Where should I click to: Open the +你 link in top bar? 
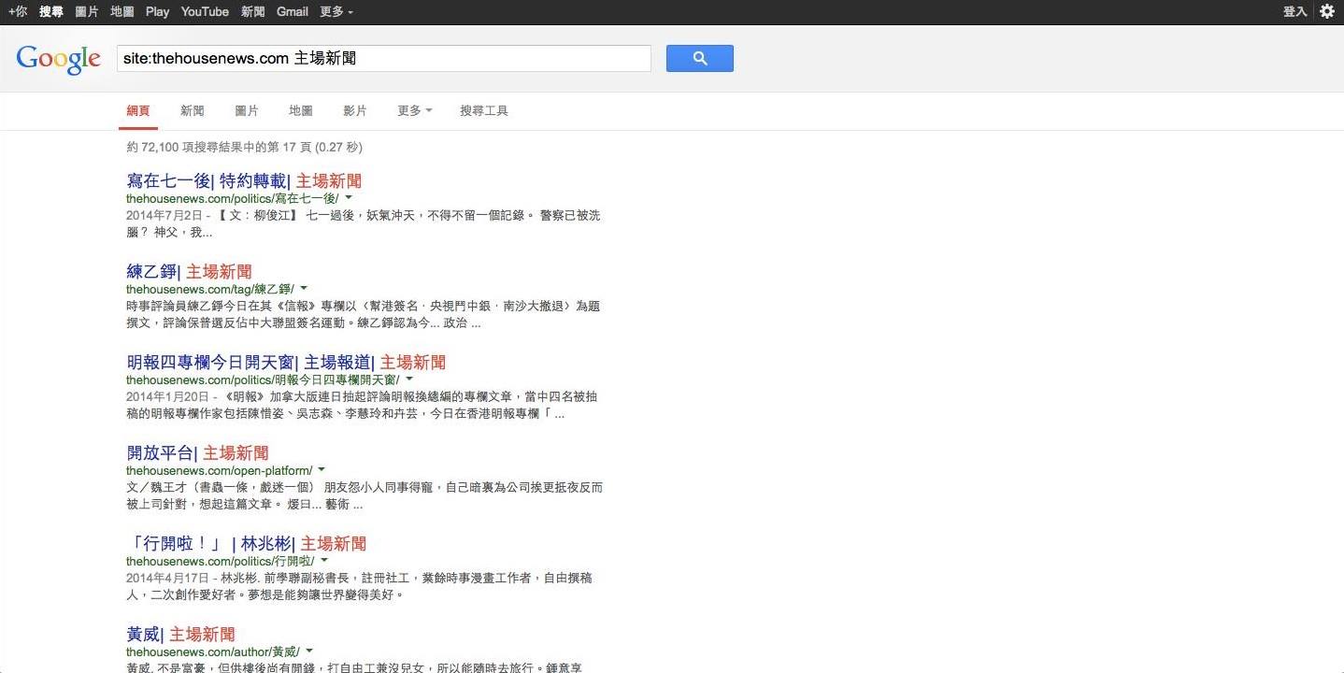(x=17, y=11)
